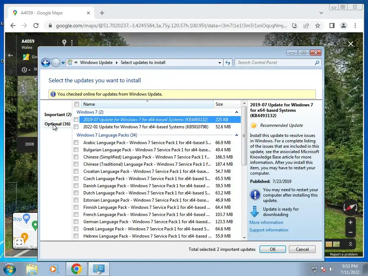The image size is (368, 276).
Task: Open File Explorer from the taskbar
Action: (32, 269)
